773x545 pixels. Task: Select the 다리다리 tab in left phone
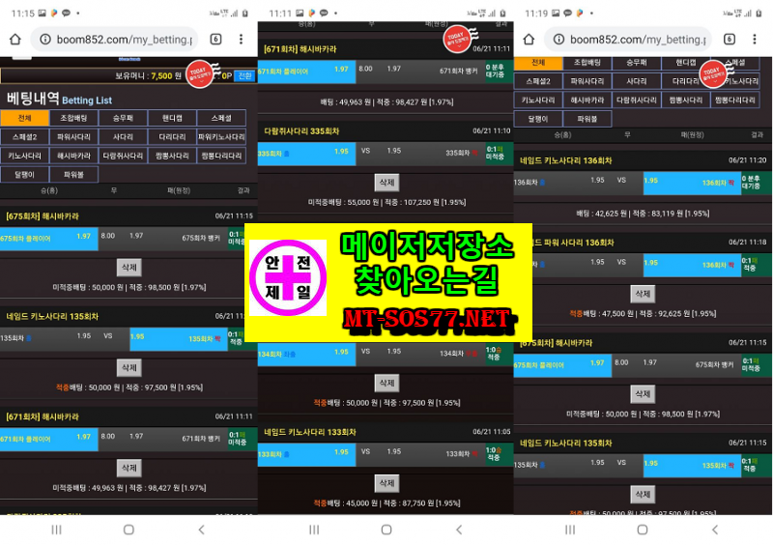(172, 136)
